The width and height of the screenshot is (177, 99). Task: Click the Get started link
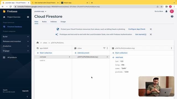coord(141,34)
